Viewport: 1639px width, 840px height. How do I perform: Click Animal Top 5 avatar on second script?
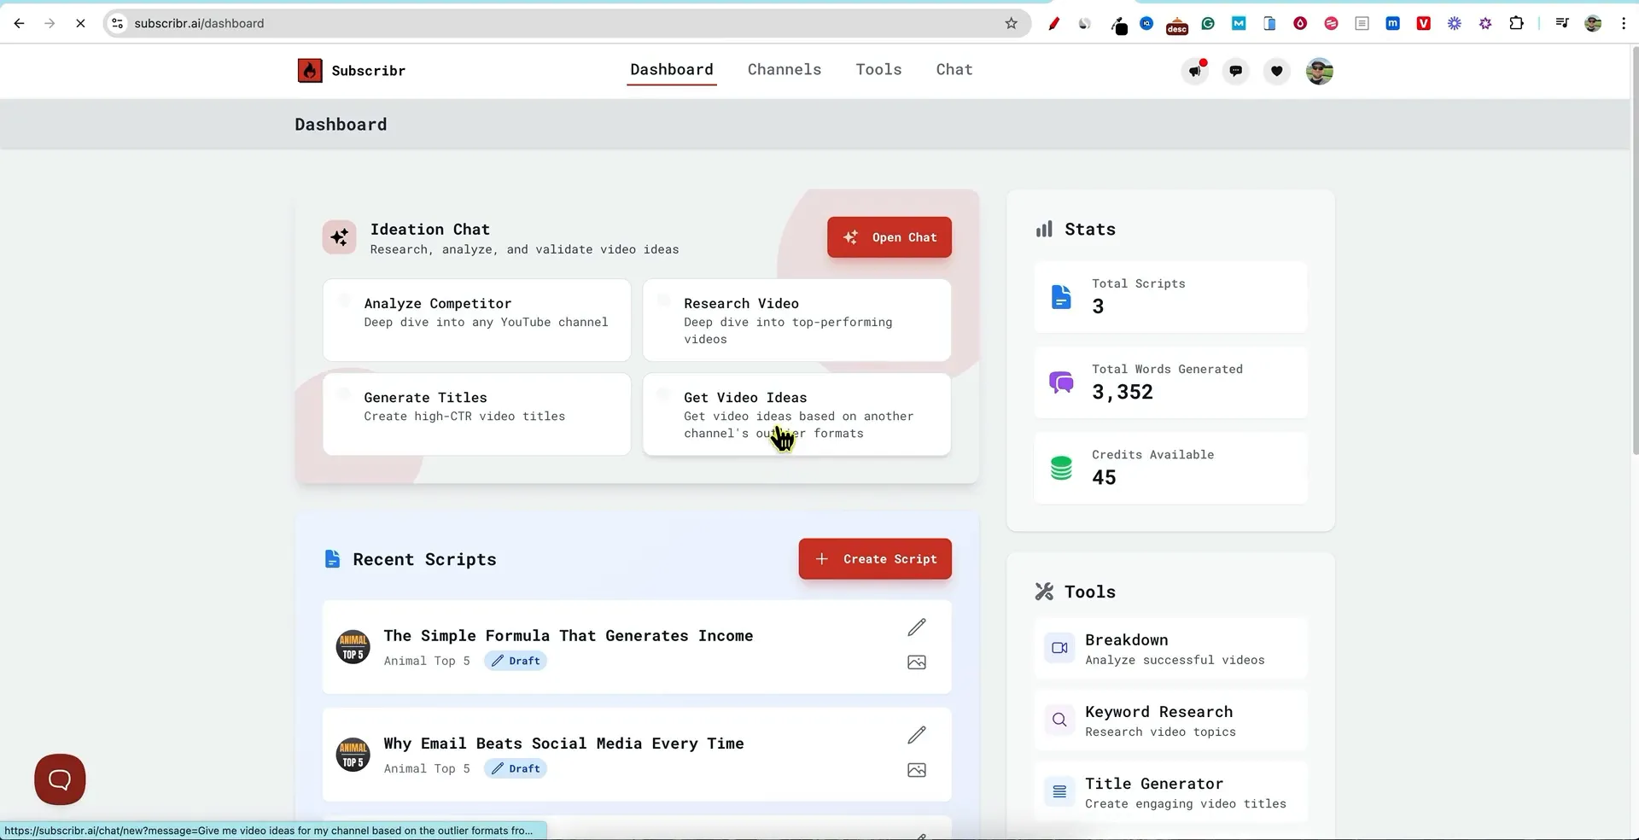pyautogui.click(x=353, y=755)
